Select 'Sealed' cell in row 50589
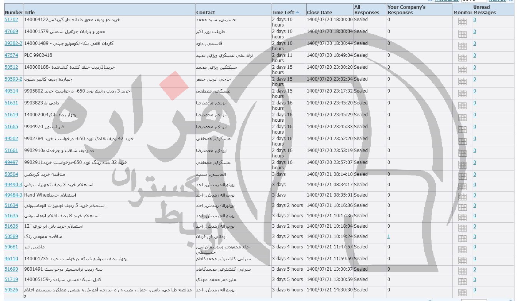 click(x=361, y=237)
